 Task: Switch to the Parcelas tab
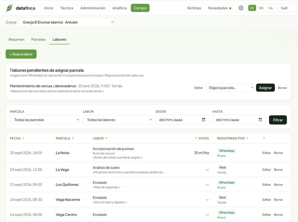pyautogui.click(x=38, y=39)
